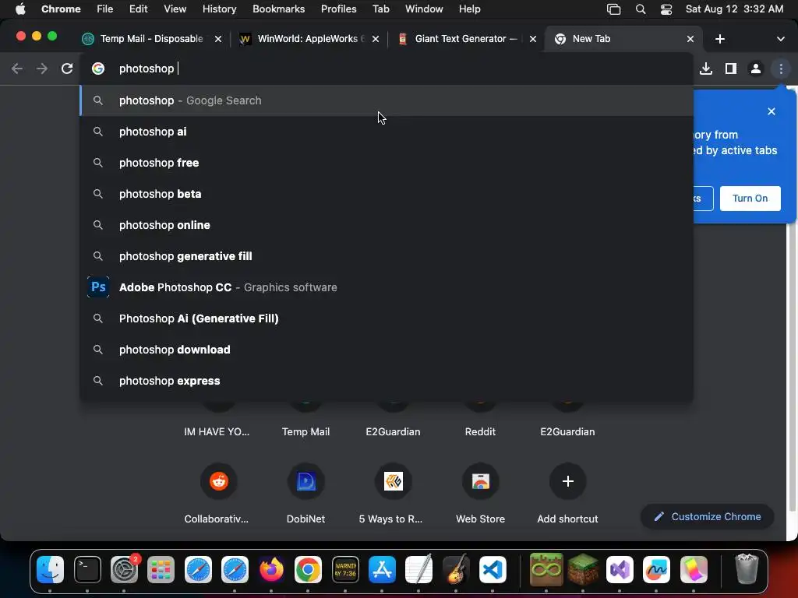The width and height of the screenshot is (798, 598).
Task: Open the Adobe Photoshop CC entity suggestion
Action: click(x=387, y=287)
